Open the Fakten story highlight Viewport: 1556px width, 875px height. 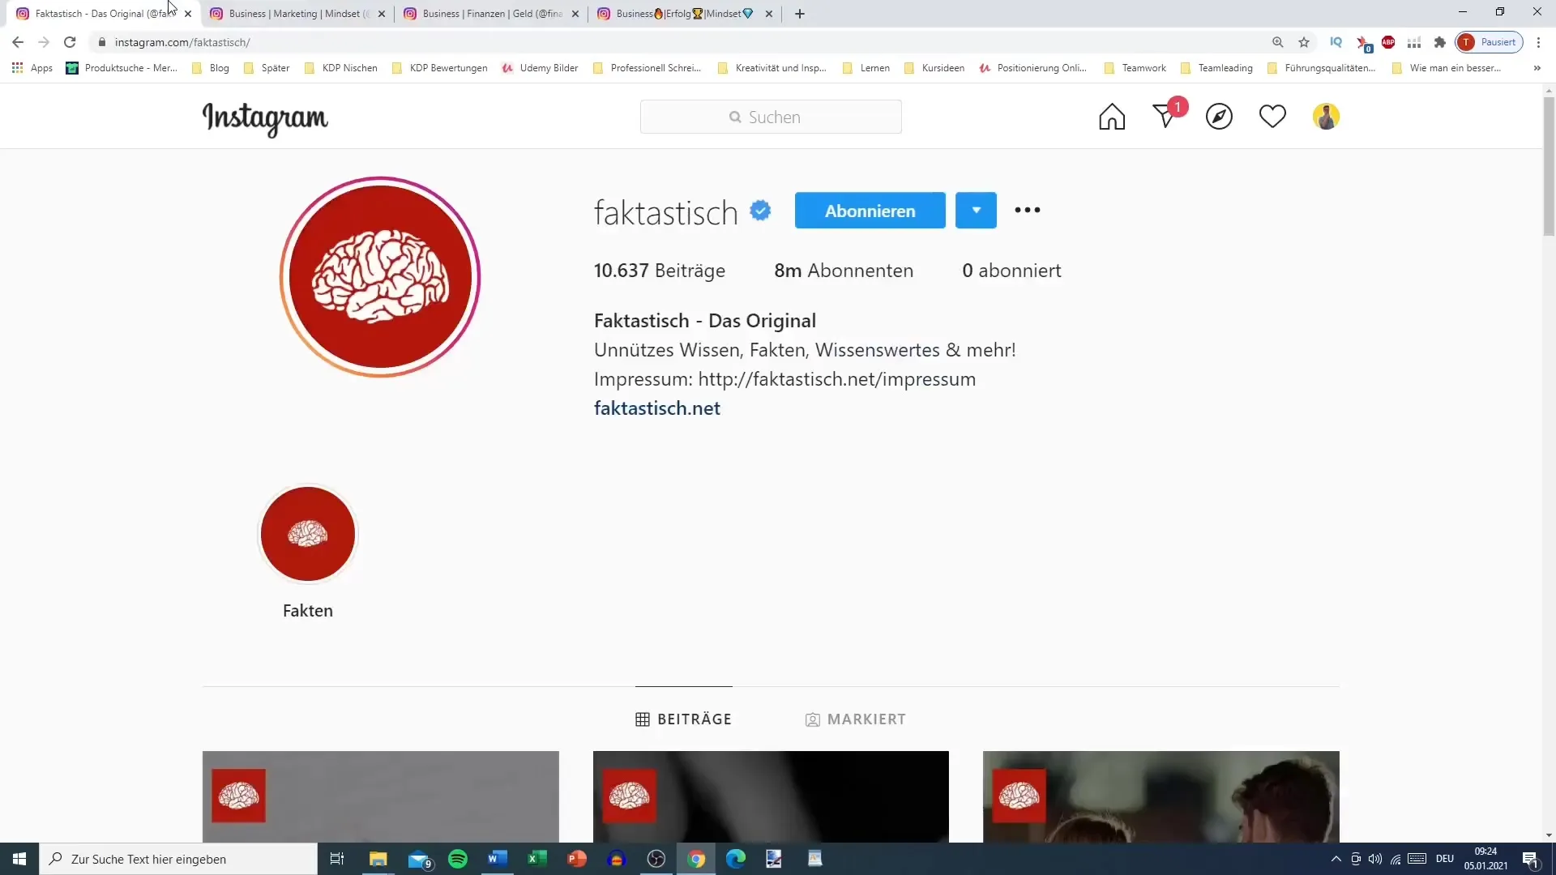(x=308, y=535)
